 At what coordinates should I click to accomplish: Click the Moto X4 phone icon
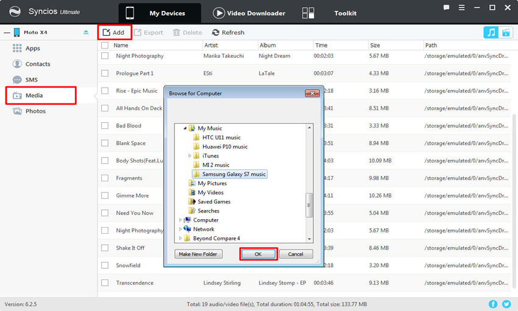[16, 32]
